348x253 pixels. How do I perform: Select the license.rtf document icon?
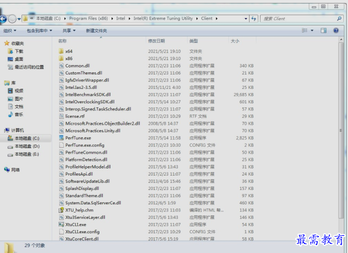point(62,116)
